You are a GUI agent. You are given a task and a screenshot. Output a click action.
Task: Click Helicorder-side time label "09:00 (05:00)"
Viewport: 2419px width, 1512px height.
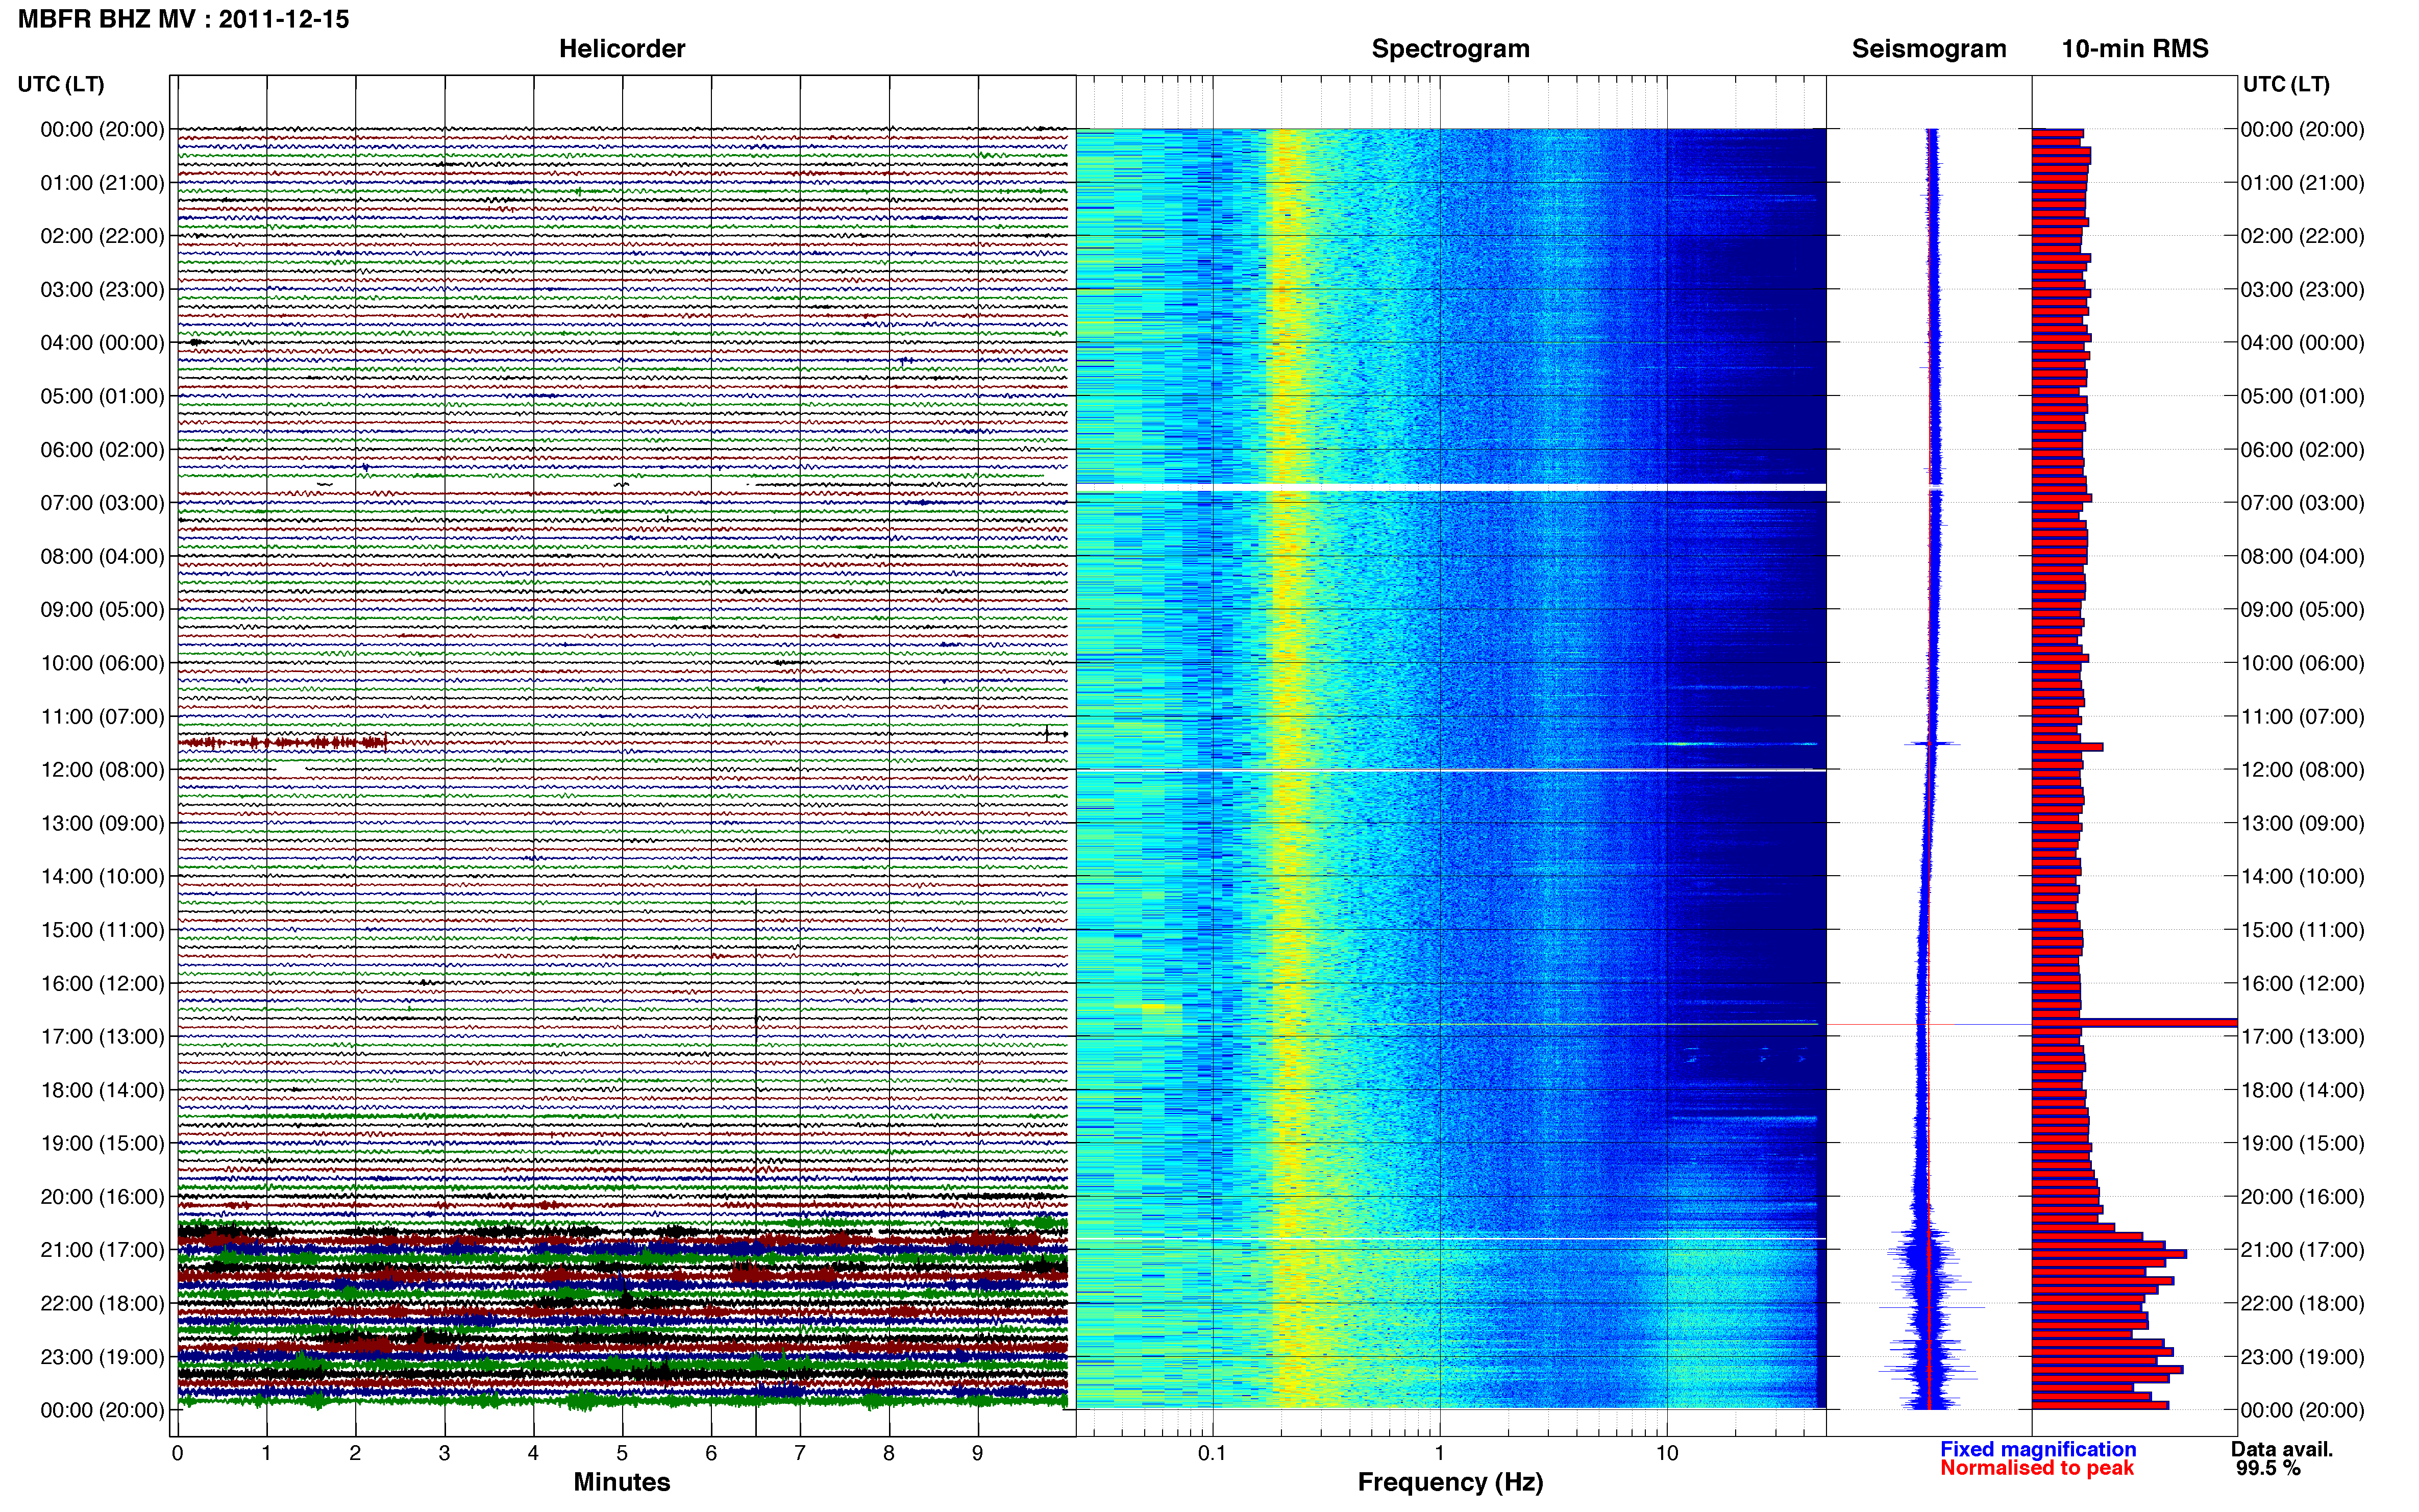pos(102,610)
